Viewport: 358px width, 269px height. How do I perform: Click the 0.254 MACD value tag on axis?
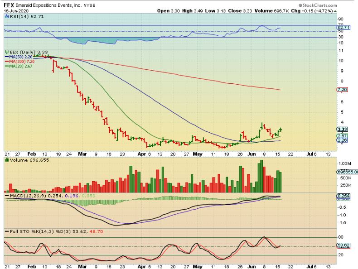343,196
